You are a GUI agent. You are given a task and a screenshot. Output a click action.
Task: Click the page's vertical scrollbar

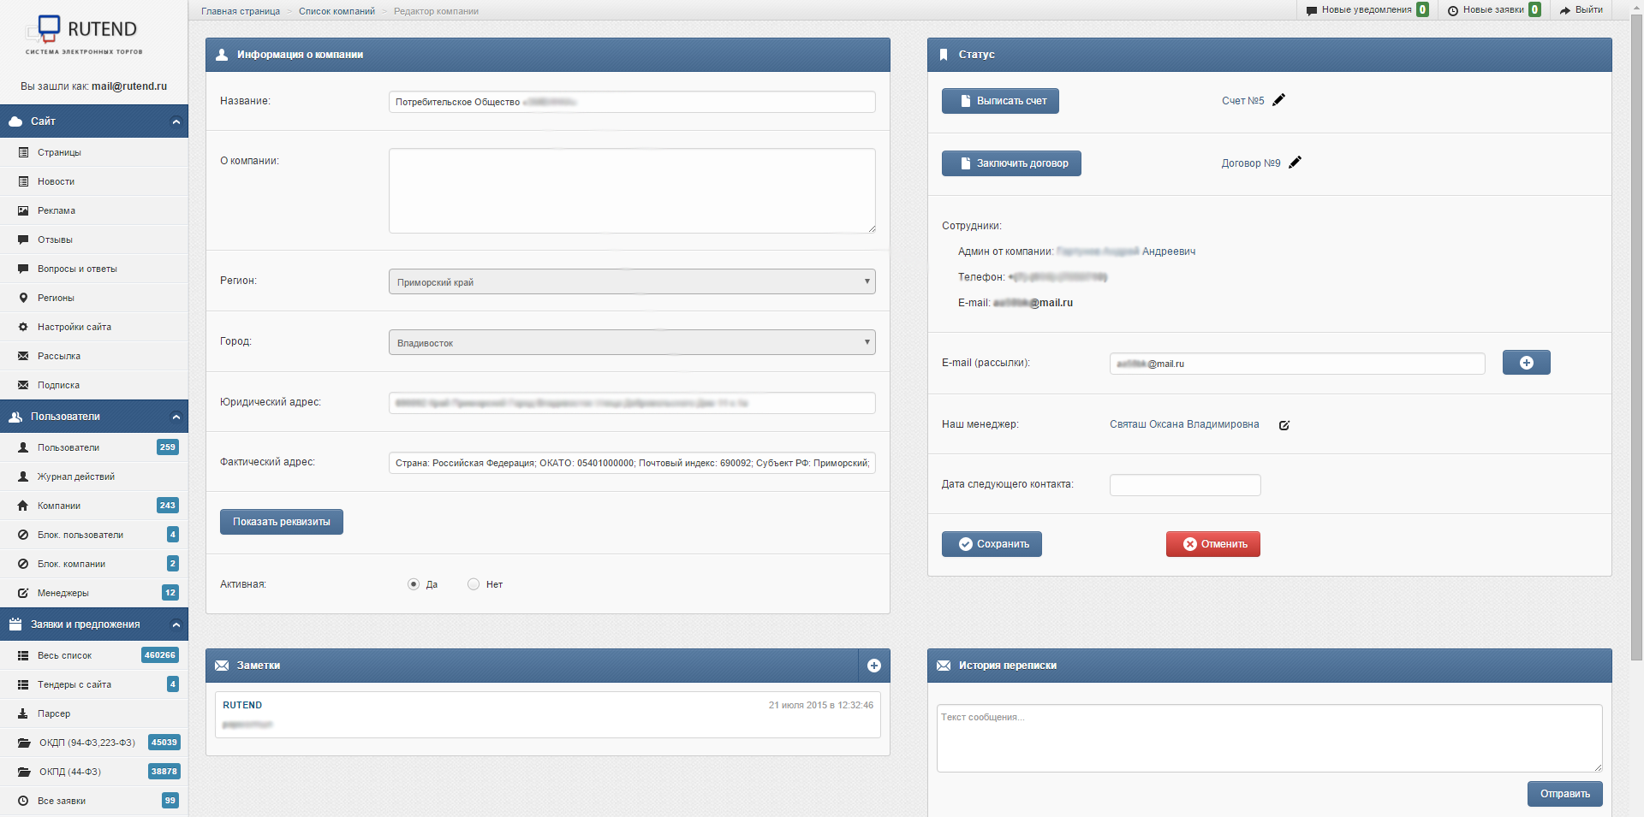coord(1636,342)
